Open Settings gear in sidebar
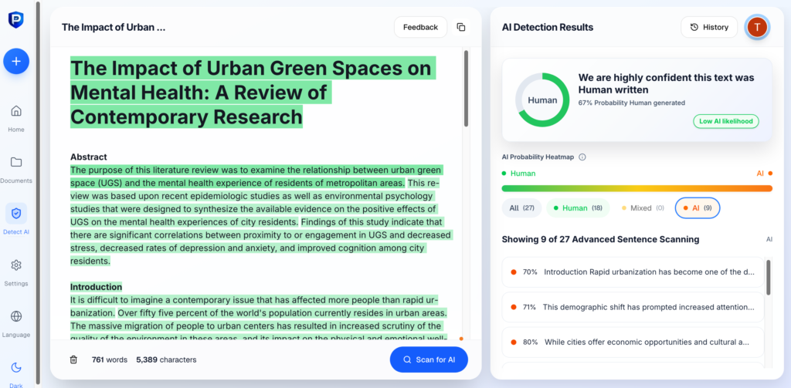The height and width of the screenshot is (388, 791). (x=16, y=265)
